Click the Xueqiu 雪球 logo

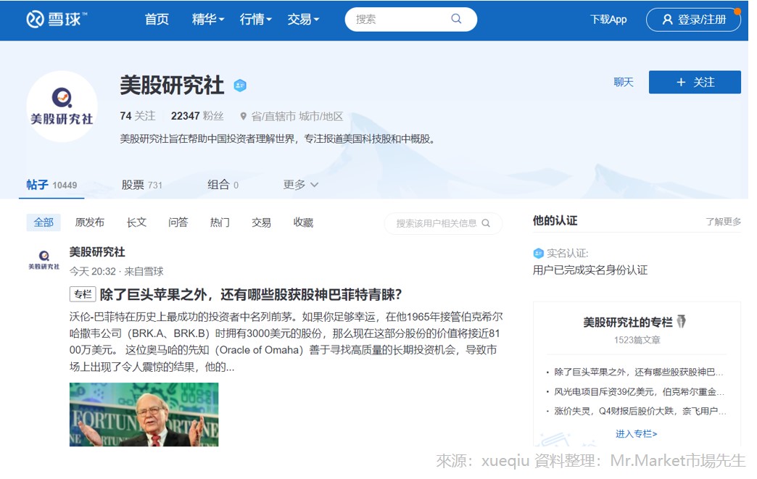(x=57, y=20)
